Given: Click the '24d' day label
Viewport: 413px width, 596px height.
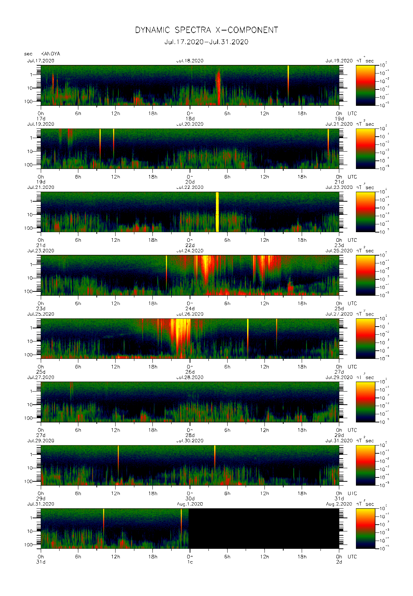Looking at the screenshot, I should pos(190,309).
